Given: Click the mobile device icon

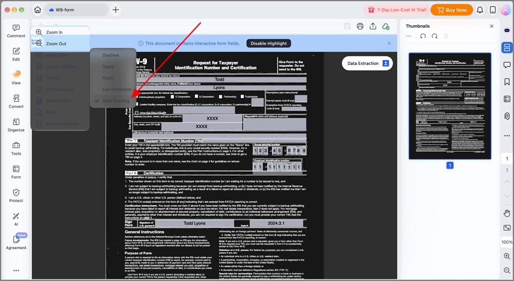Looking at the screenshot, I should (x=492, y=10).
